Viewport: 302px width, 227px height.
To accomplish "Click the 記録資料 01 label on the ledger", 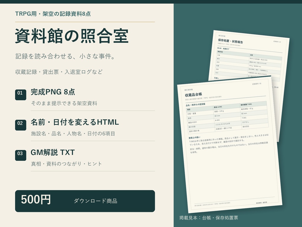I will click(257, 84).
